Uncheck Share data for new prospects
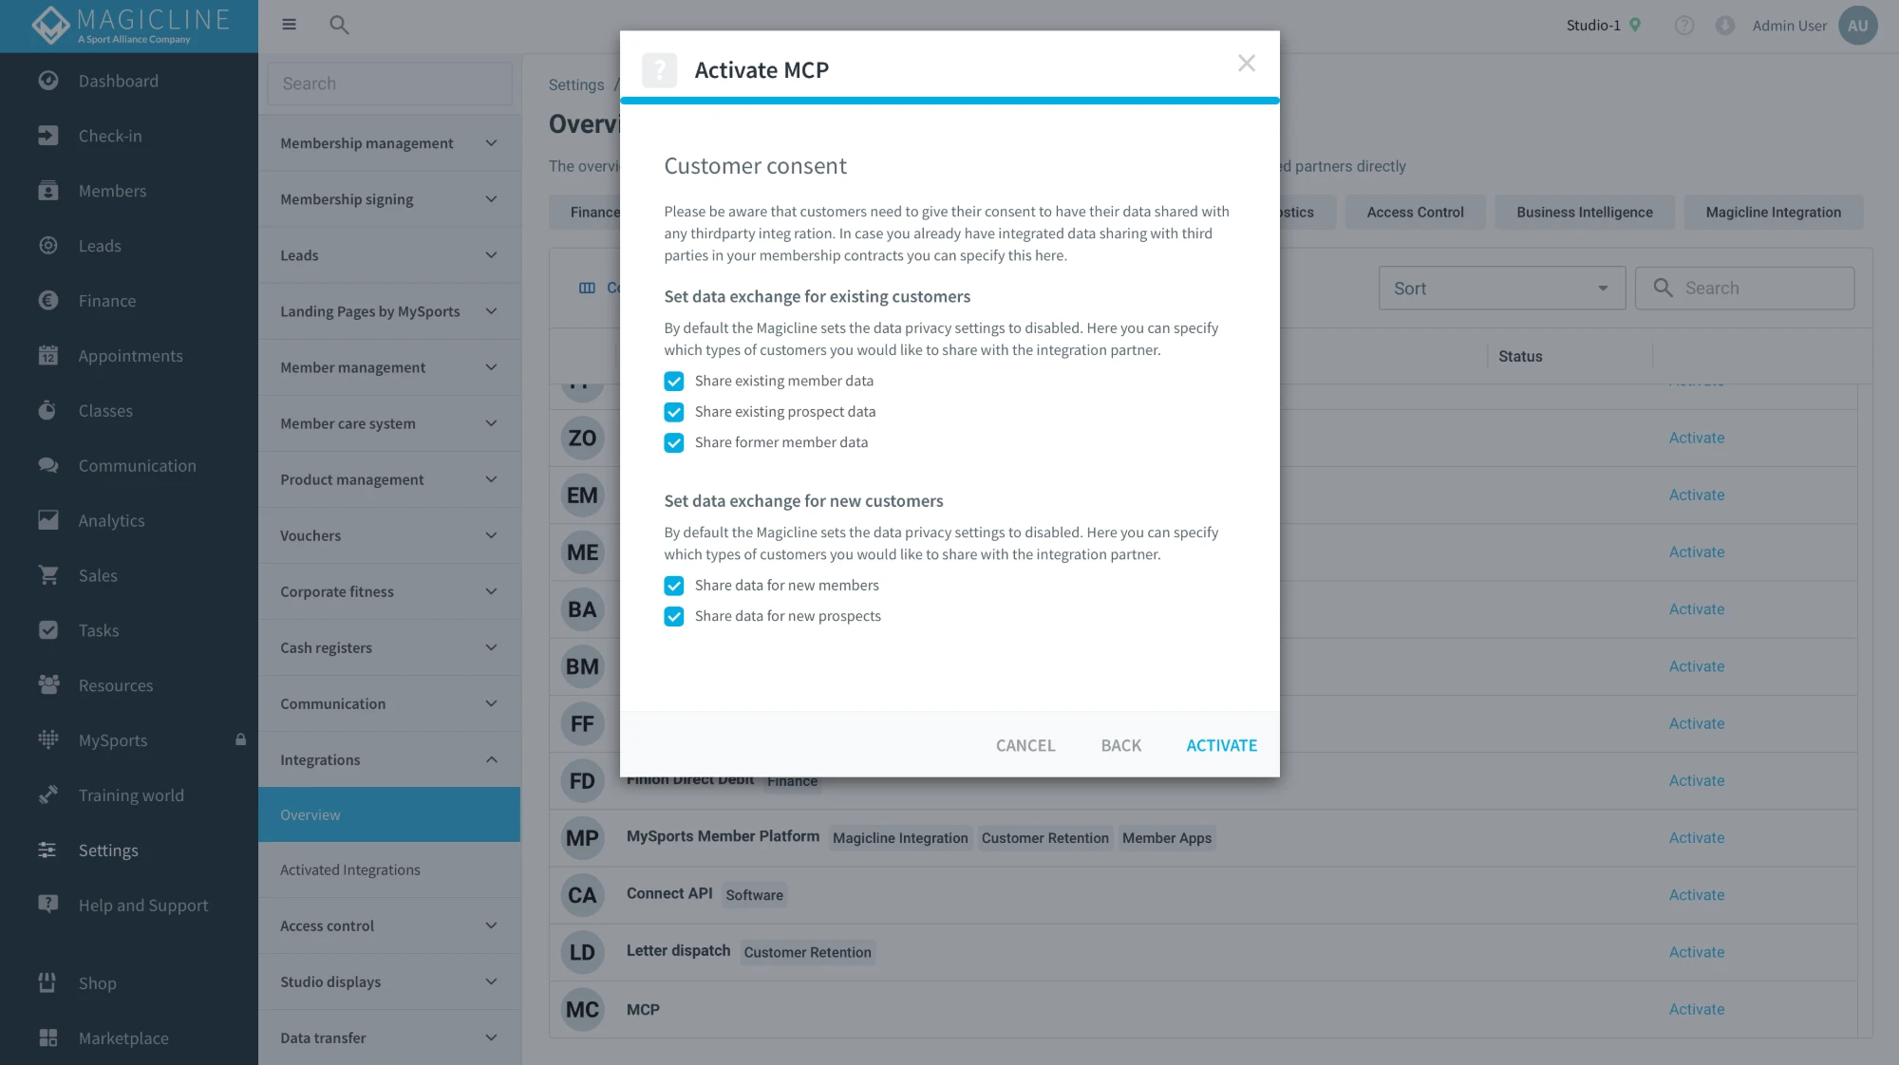The image size is (1899, 1065). [674, 616]
